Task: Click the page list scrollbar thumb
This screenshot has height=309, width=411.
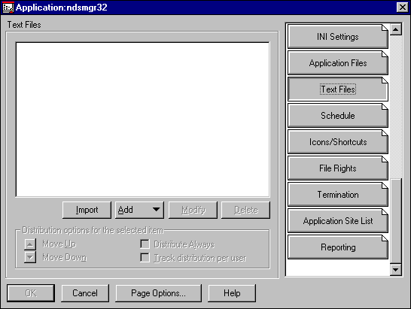Action: click(x=396, y=220)
